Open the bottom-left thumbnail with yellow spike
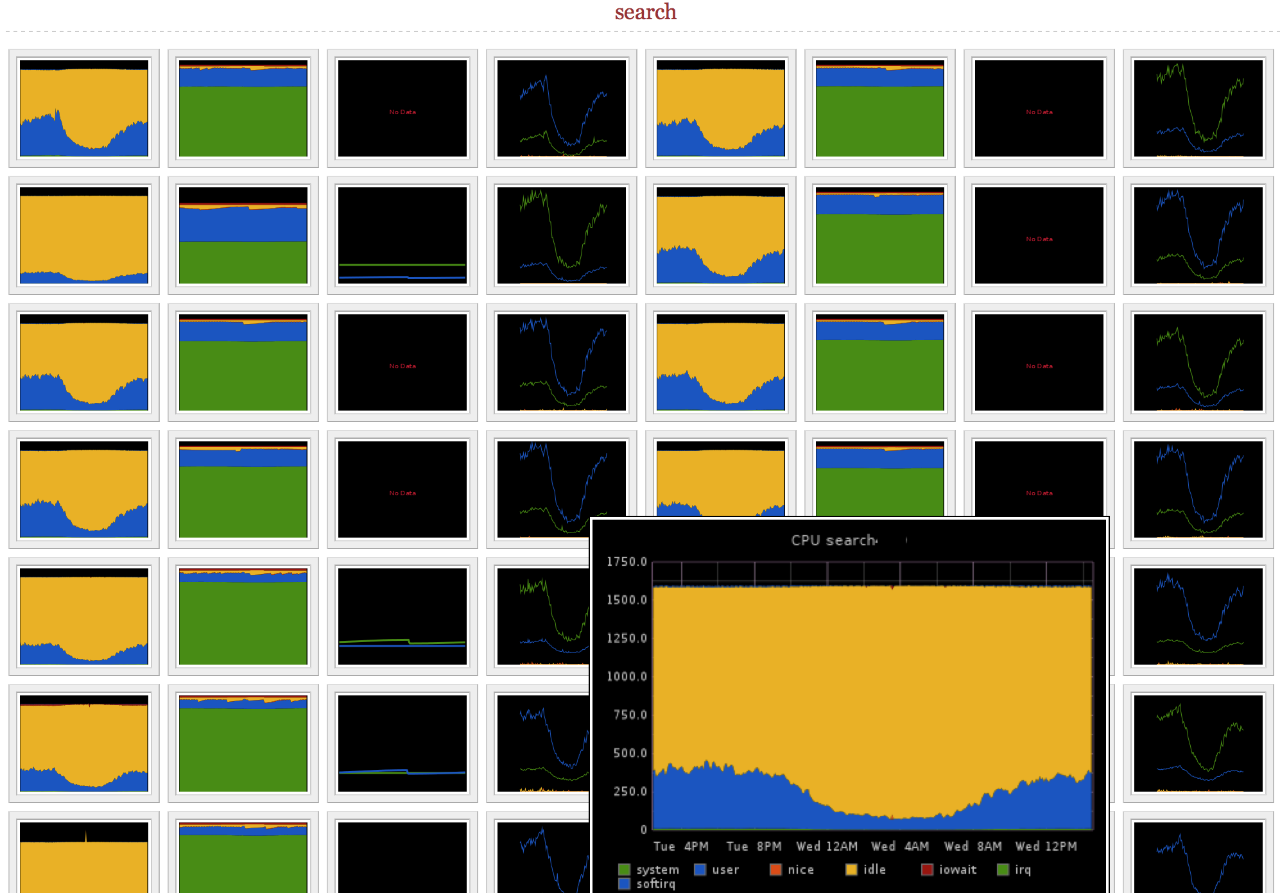The image size is (1280, 893). [84, 858]
